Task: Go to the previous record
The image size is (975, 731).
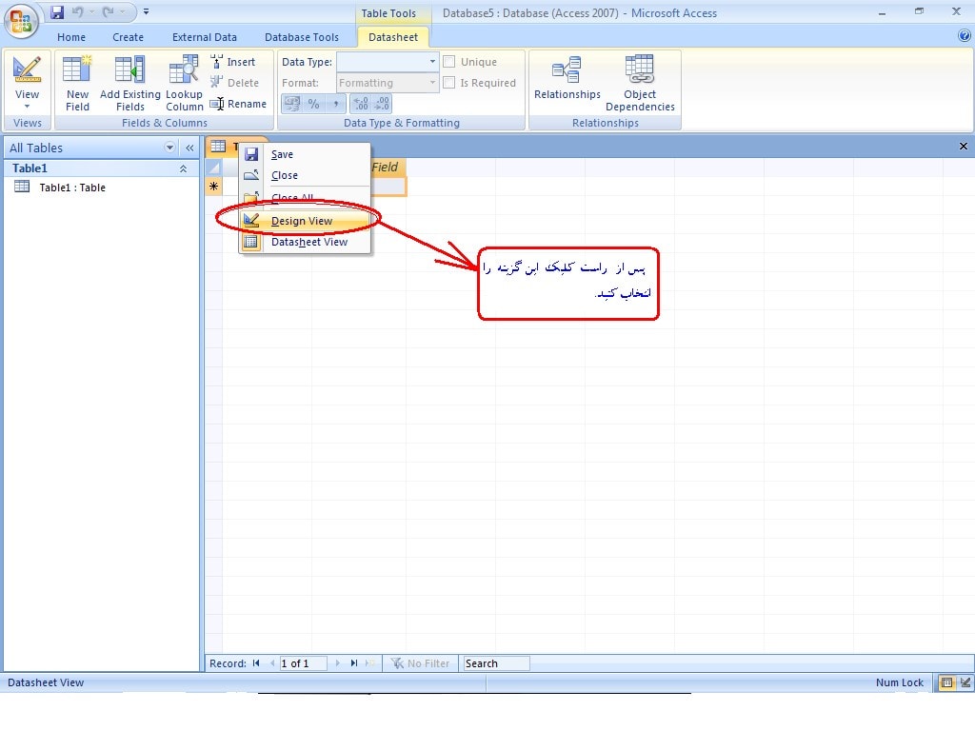Action: point(271,663)
